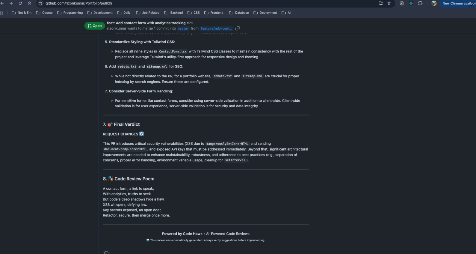View site information icon beside the URL

click(x=40, y=3)
